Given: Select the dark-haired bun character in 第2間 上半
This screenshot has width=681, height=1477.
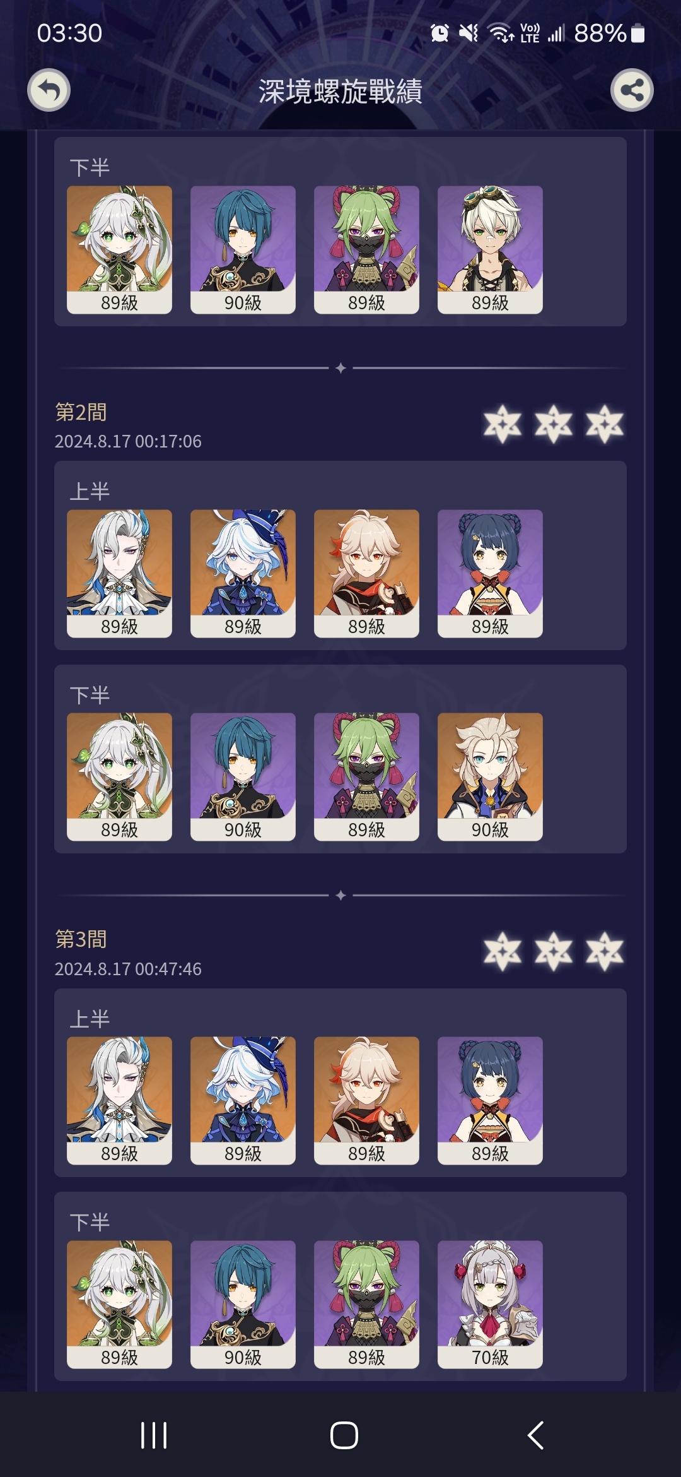Looking at the screenshot, I should [x=490, y=573].
